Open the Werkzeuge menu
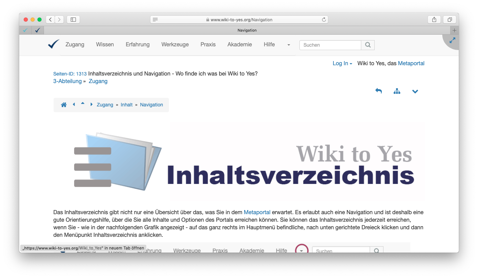Image resolution: width=478 pixels, height=278 pixels. [175, 45]
